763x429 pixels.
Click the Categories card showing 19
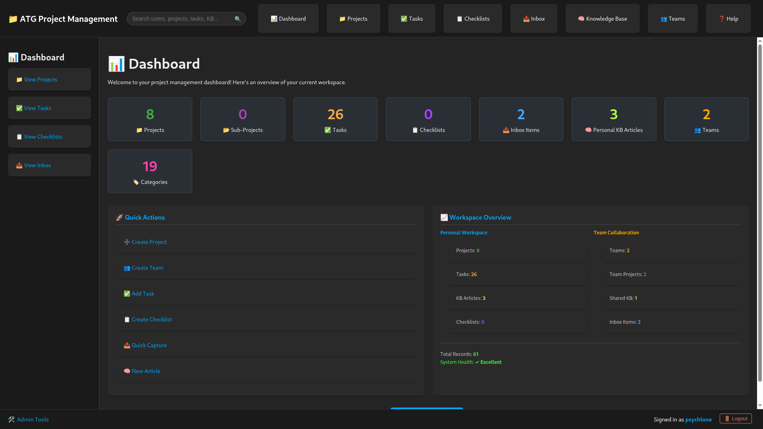150,171
